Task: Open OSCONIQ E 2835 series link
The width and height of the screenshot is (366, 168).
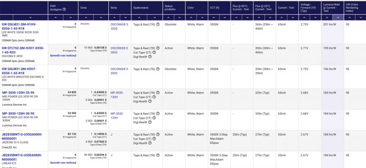Action: pyautogui.click(x=119, y=50)
